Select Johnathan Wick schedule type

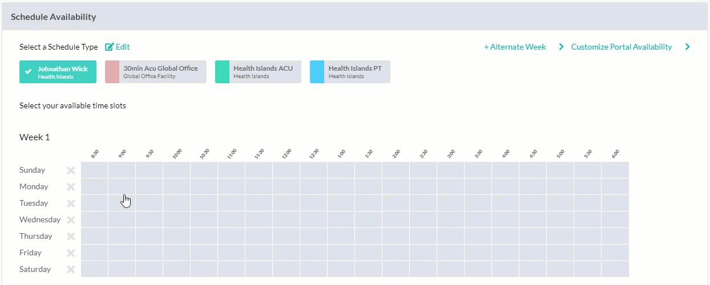pyautogui.click(x=58, y=72)
